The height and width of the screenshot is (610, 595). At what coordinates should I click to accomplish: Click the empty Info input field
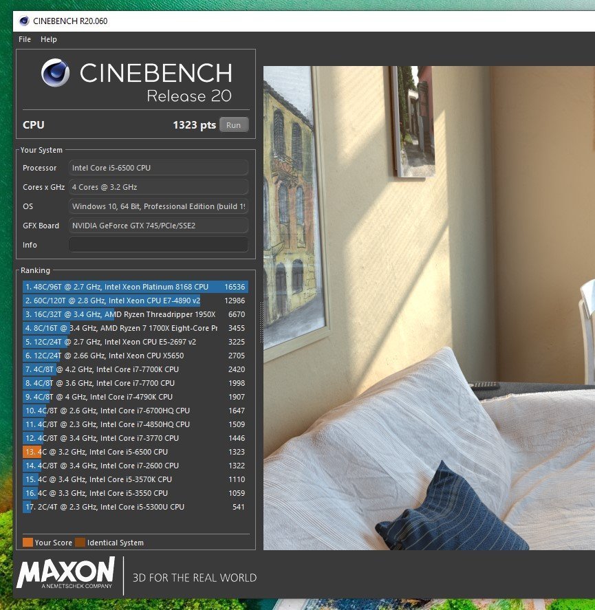(x=158, y=245)
